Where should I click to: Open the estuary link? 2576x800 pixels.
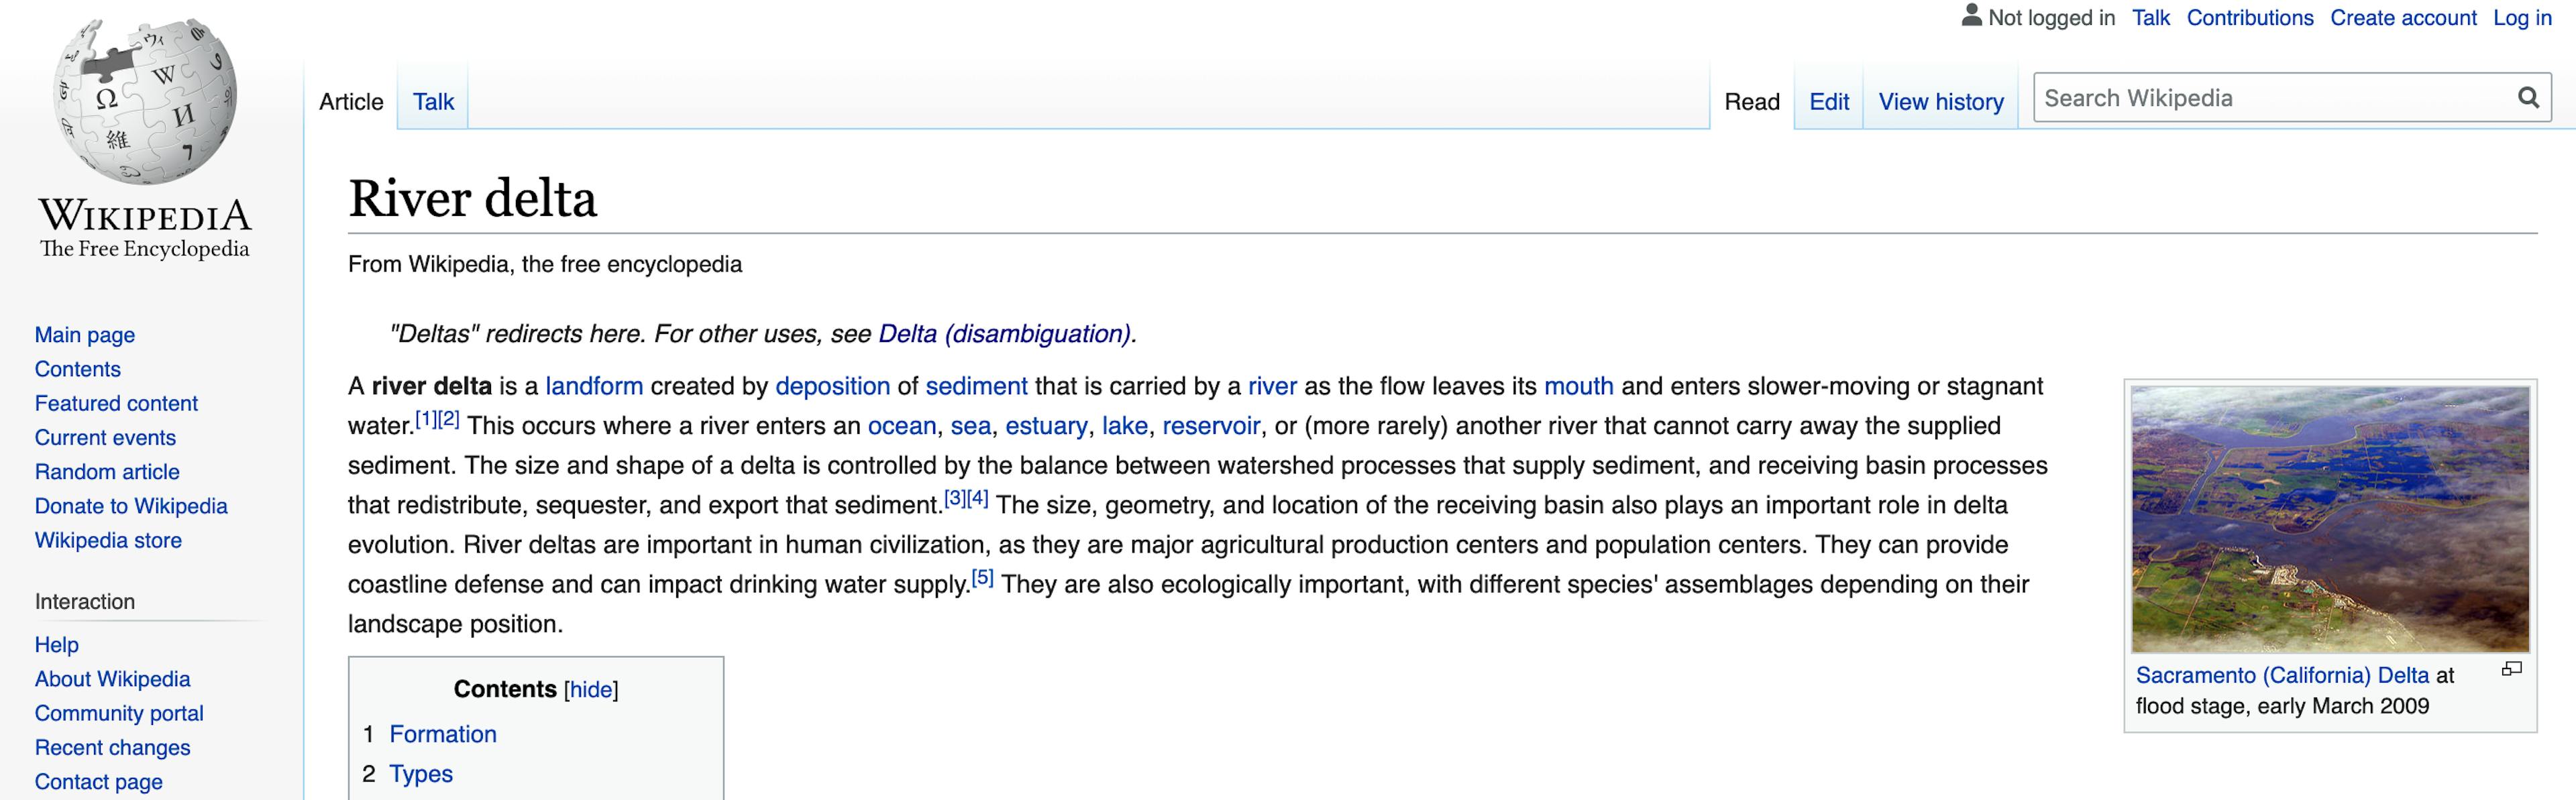(1046, 426)
